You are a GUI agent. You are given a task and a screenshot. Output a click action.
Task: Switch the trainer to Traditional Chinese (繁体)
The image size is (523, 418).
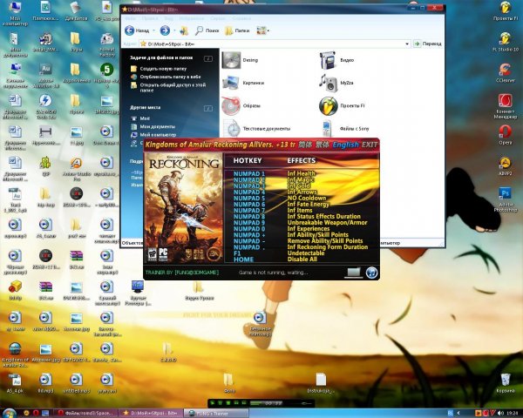click(x=322, y=145)
